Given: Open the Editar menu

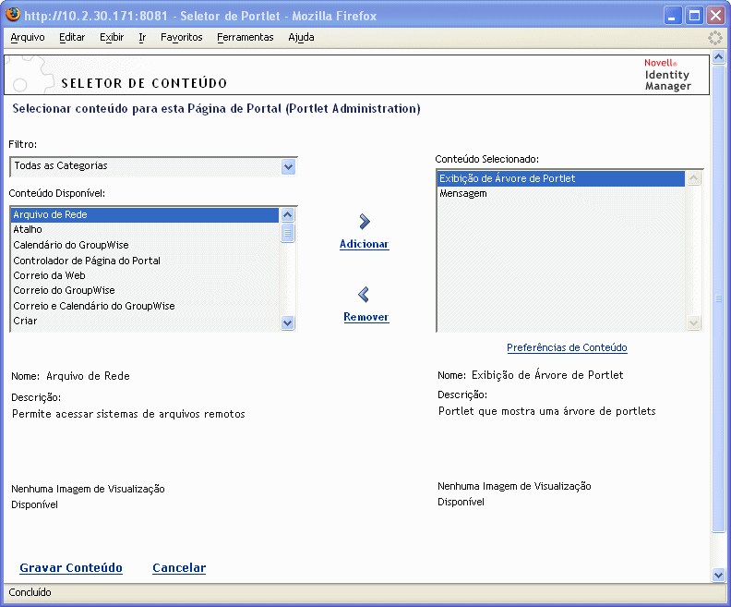Looking at the screenshot, I should pyautogui.click(x=72, y=37).
